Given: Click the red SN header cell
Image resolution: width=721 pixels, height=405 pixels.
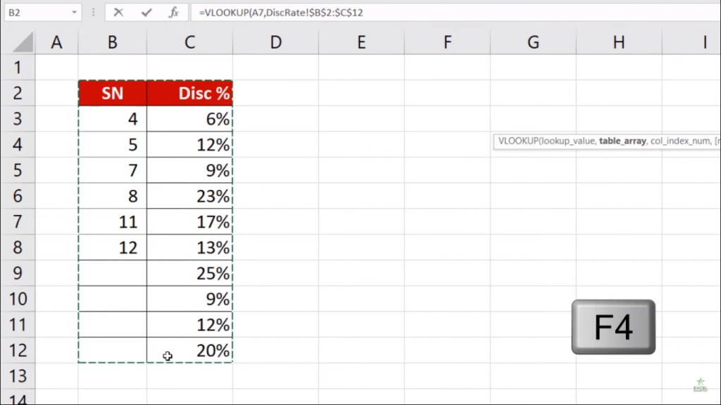Looking at the screenshot, I should [111, 93].
